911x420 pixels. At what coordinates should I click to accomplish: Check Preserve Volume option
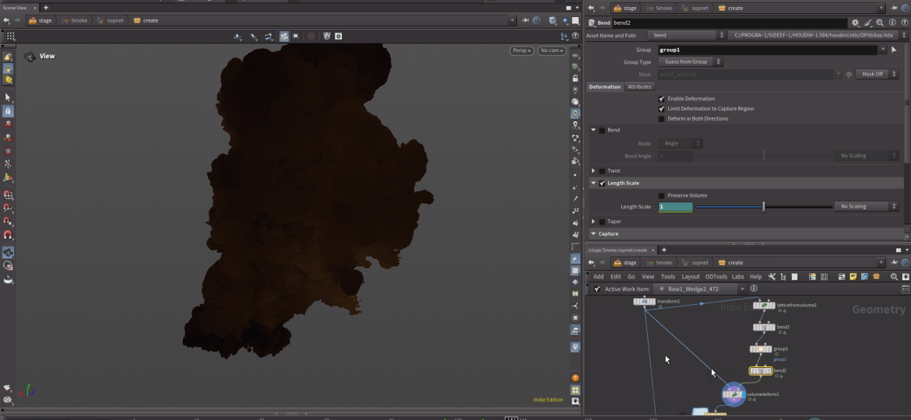click(662, 195)
